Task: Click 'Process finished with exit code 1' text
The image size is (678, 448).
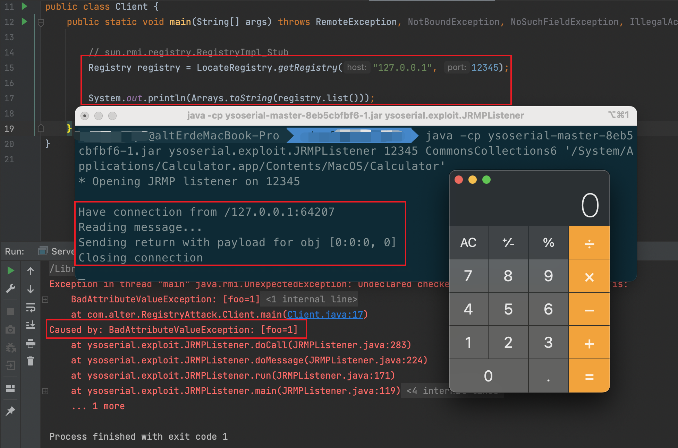Action: [x=138, y=437]
